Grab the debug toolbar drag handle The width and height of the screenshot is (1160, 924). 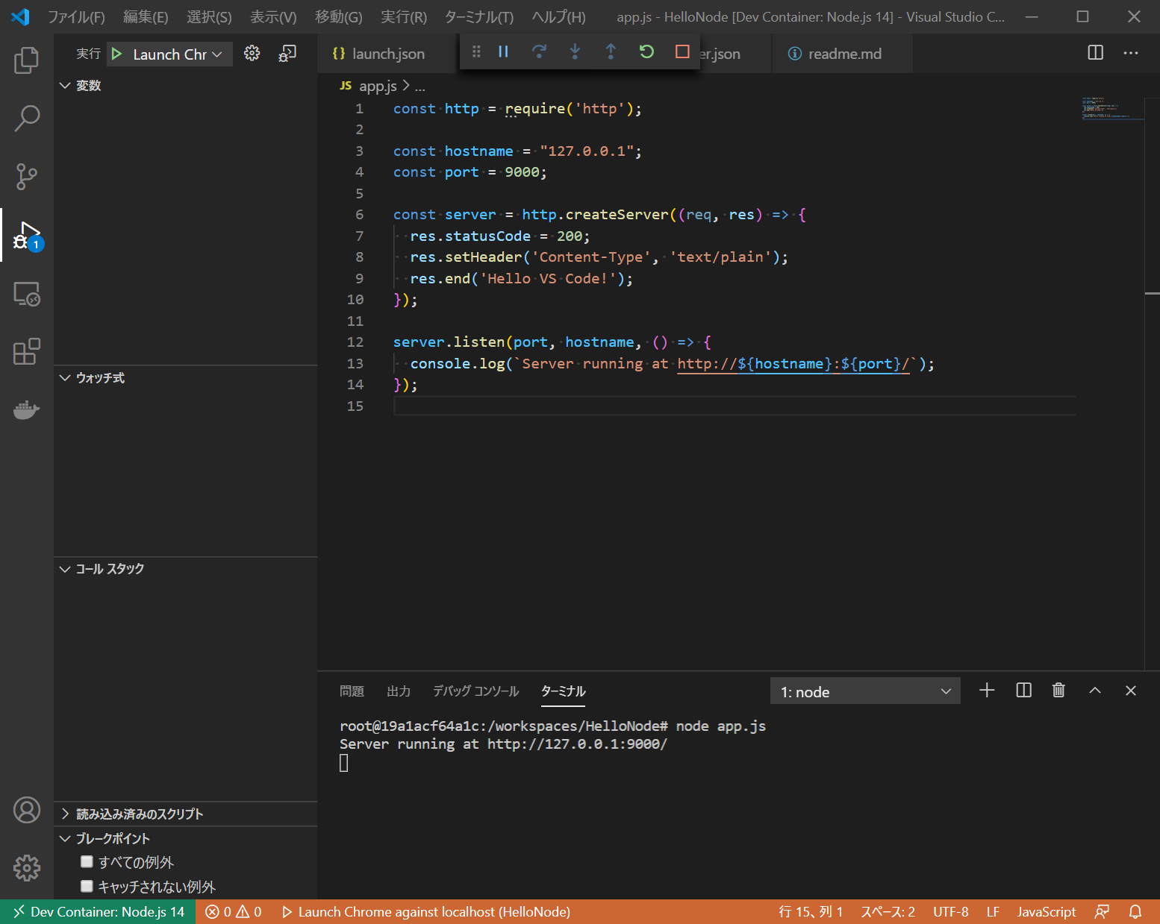point(476,51)
